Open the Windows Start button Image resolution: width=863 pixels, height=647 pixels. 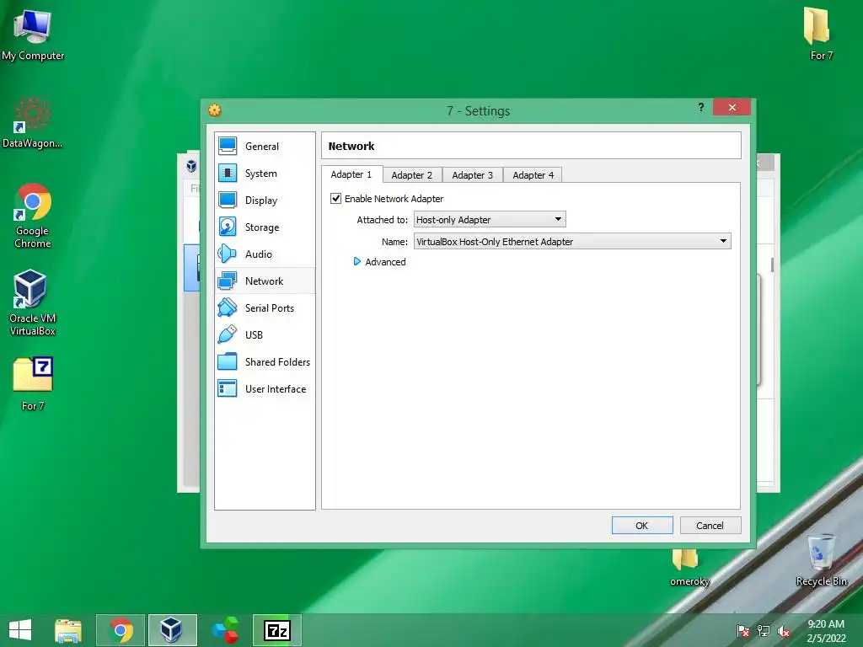pyautogui.click(x=20, y=630)
